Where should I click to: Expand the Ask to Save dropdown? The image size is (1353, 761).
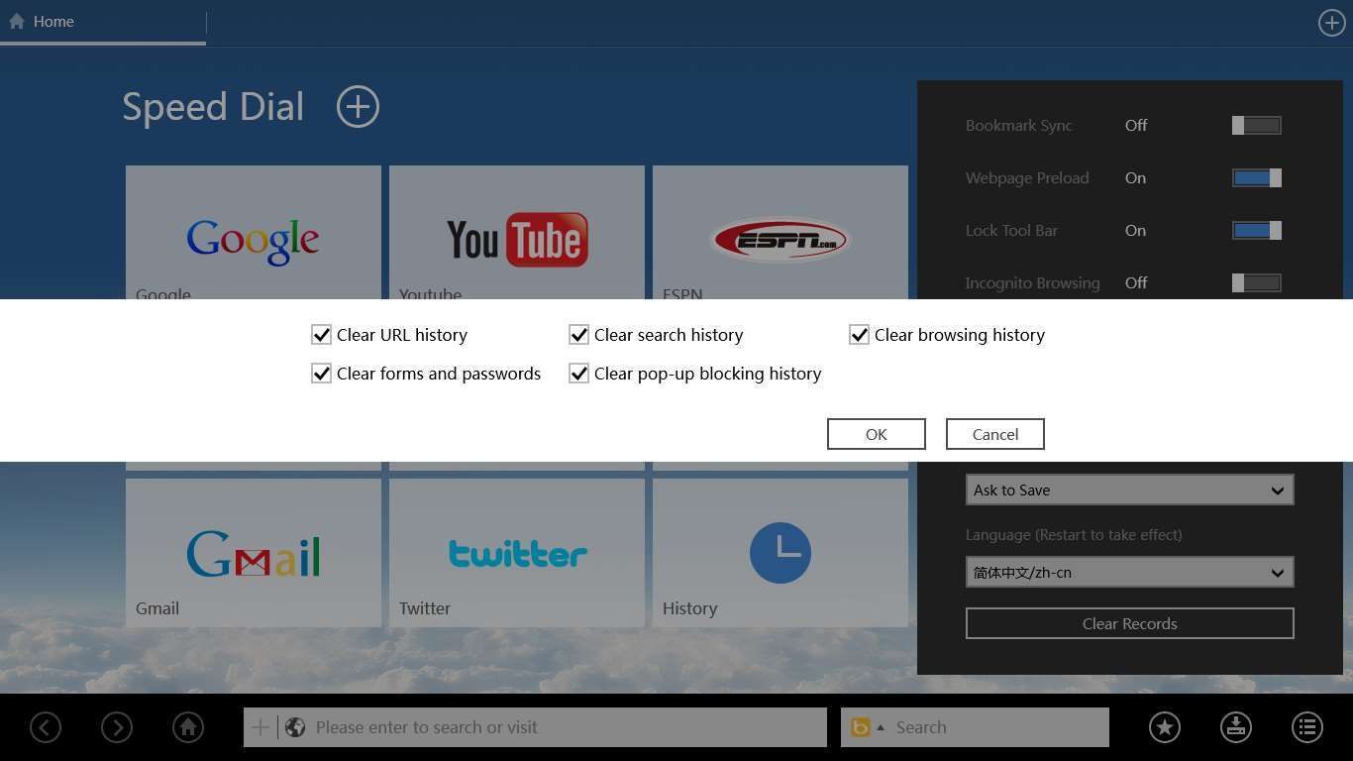(x=1129, y=490)
